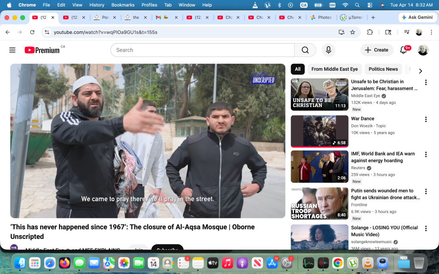Screen dimensions: 439x274
Task: Reload the page in Chrome
Action: click(x=32, y=32)
